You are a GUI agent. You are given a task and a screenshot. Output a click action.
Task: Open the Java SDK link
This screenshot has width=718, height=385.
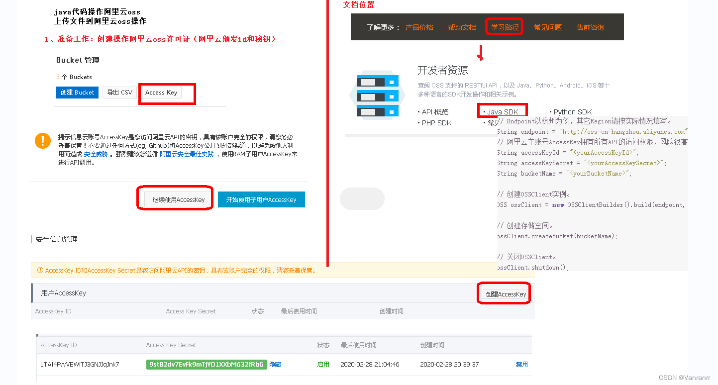[x=503, y=112]
